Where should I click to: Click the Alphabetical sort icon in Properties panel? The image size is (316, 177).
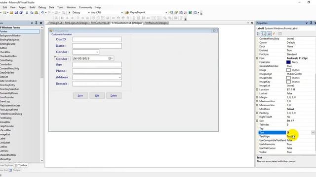click(263, 34)
